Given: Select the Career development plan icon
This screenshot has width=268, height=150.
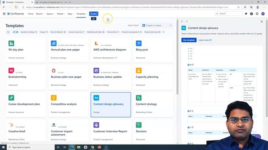Looking at the screenshot, I should click(x=11, y=98).
